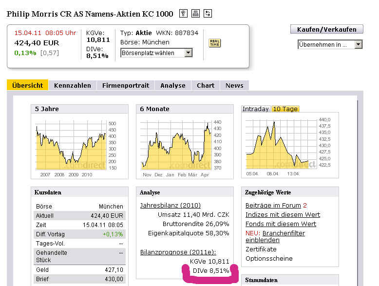379x286 pixels.
Task: Switch to the News tab
Action: [x=234, y=86]
